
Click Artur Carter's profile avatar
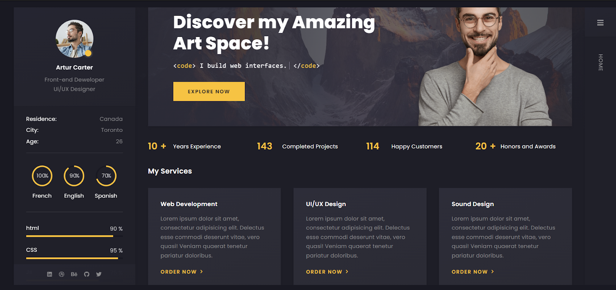click(x=74, y=39)
